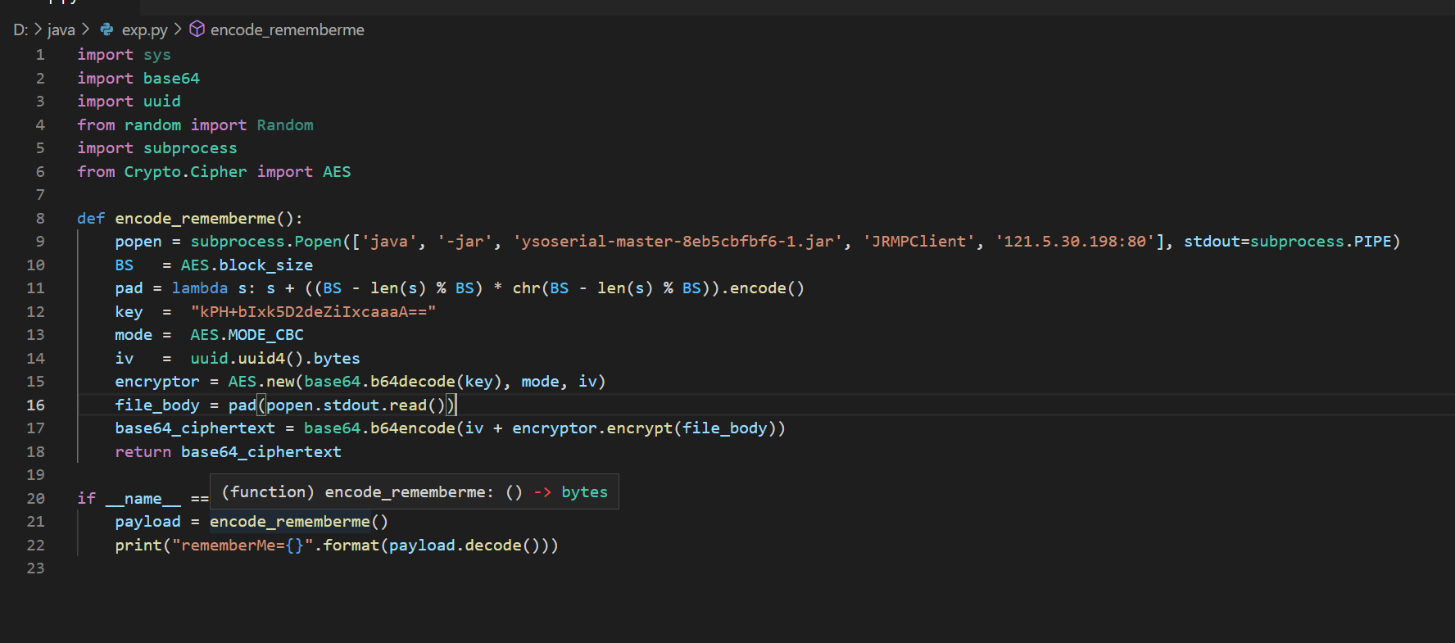Click 'ysoserial-master-8eb5cbfbf6-1.jar' string
1455x643 pixels.
click(x=678, y=242)
